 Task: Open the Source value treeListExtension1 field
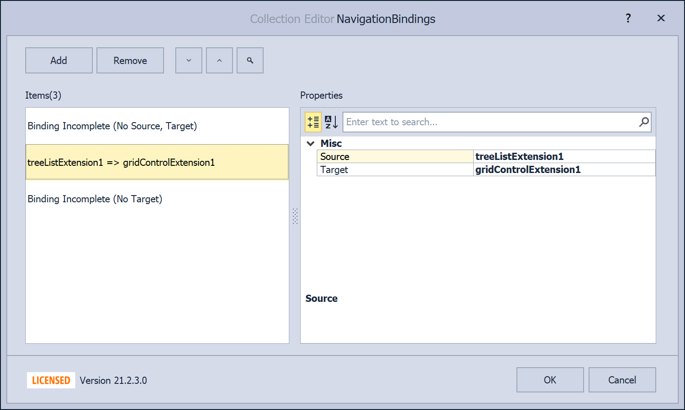coord(563,156)
